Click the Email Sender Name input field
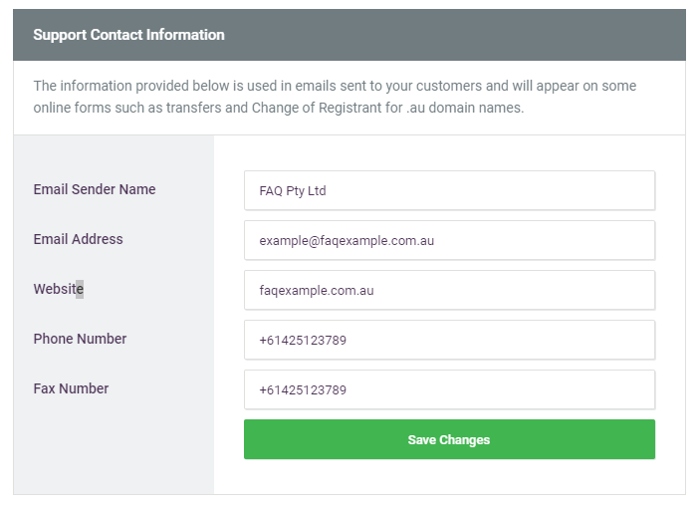698x505 pixels. 449,190
